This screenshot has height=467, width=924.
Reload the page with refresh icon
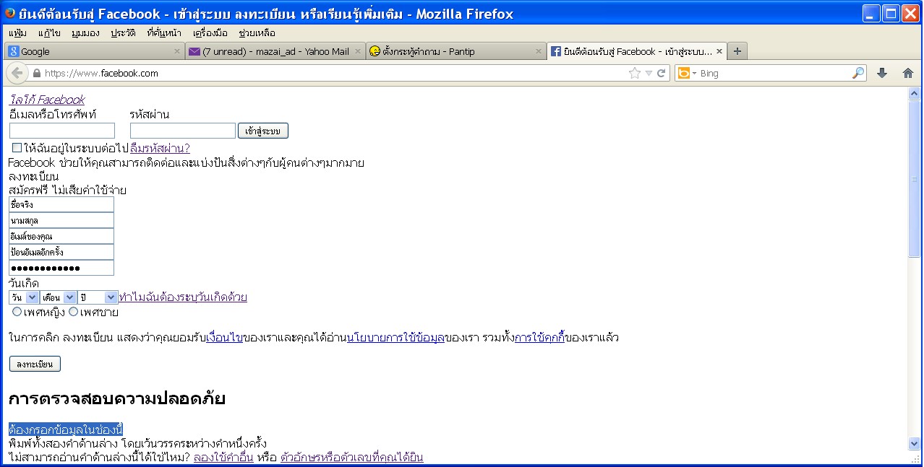(x=661, y=73)
